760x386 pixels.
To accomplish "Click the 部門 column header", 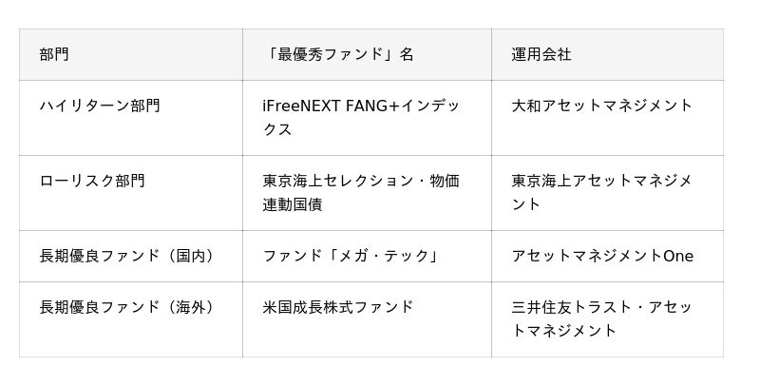I will click(54, 55).
